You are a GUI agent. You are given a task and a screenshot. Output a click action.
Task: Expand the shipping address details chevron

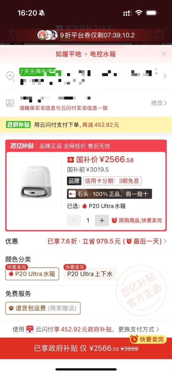click(x=165, y=76)
